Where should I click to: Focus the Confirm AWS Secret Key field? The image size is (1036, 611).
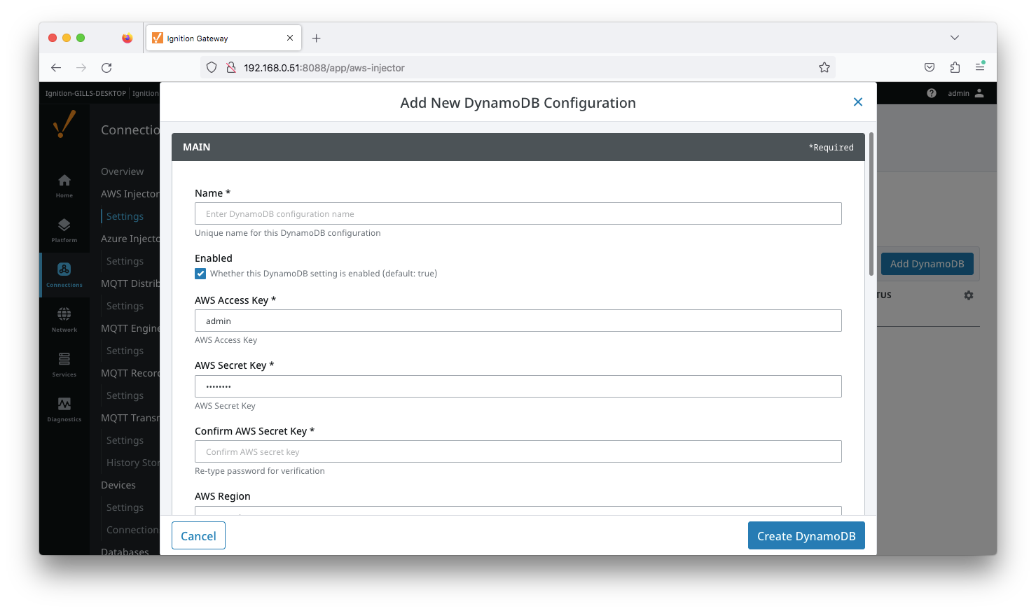(518, 452)
